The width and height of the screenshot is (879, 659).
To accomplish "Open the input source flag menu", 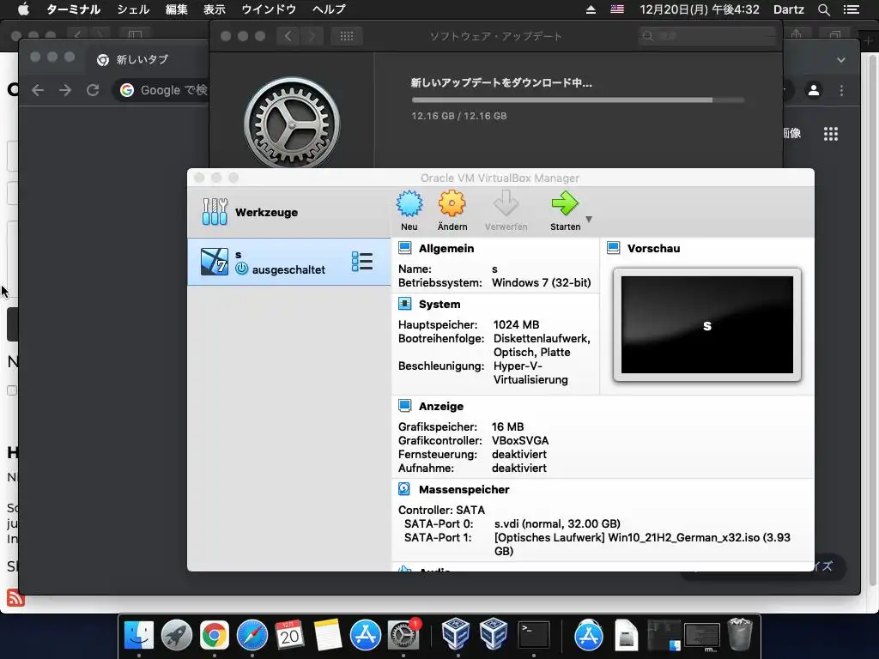I will click(617, 9).
